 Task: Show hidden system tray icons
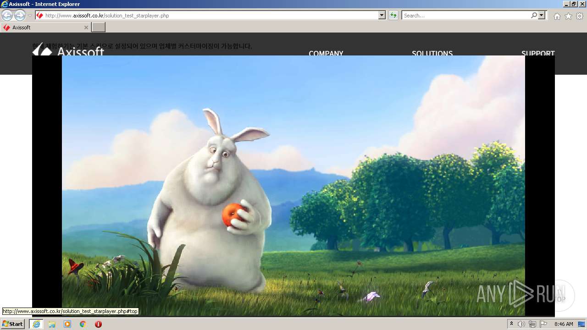511,324
